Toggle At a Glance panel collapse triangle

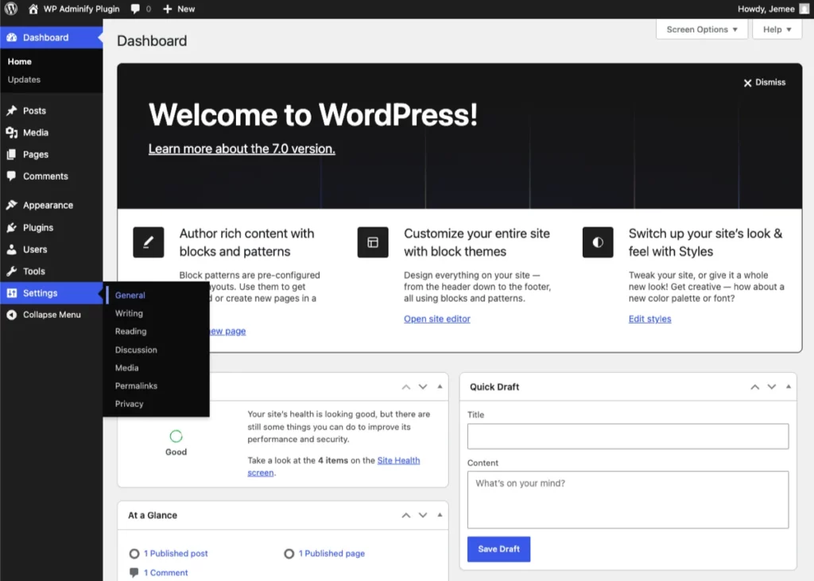pos(440,514)
